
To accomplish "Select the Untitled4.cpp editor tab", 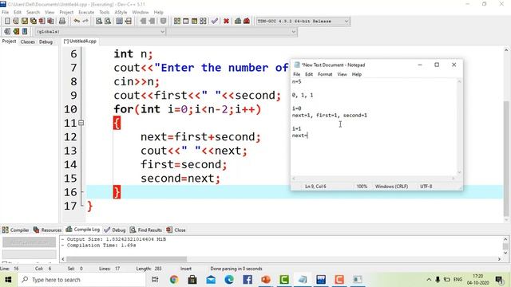I will [x=80, y=41].
